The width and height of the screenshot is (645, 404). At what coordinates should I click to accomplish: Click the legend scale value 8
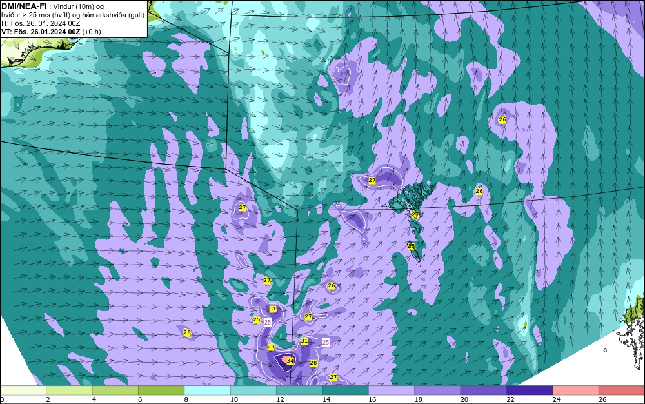point(186,399)
